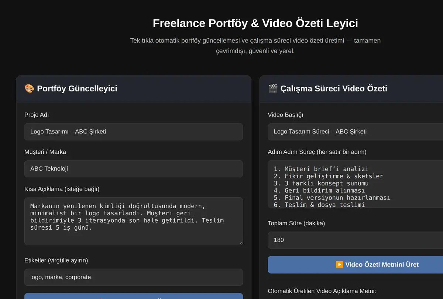Click Otomatik Üretilen Video Açıklama Metni text

click(322, 291)
